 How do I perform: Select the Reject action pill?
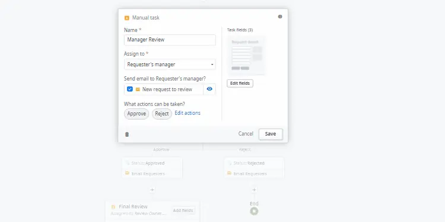162,114
